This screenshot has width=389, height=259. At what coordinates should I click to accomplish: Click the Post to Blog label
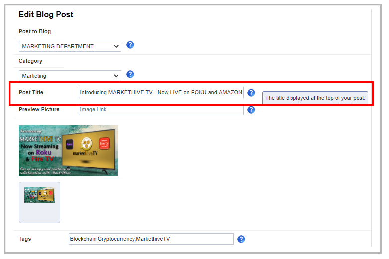coord(35,31)
